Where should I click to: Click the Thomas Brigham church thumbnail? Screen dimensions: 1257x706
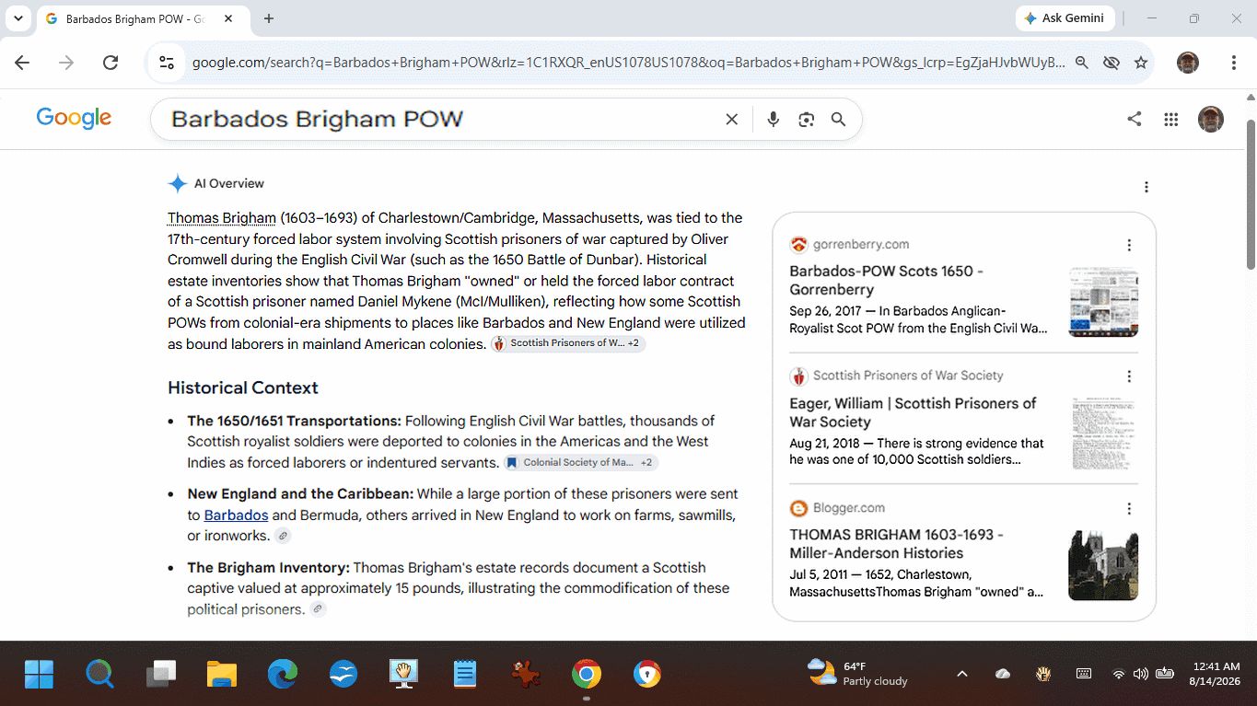1103,566
